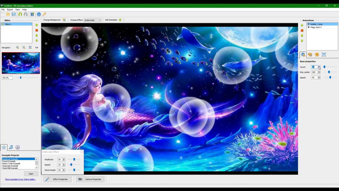Open the Export menu
The height and width of the screenshot is (191, 339).
(10, 9)
